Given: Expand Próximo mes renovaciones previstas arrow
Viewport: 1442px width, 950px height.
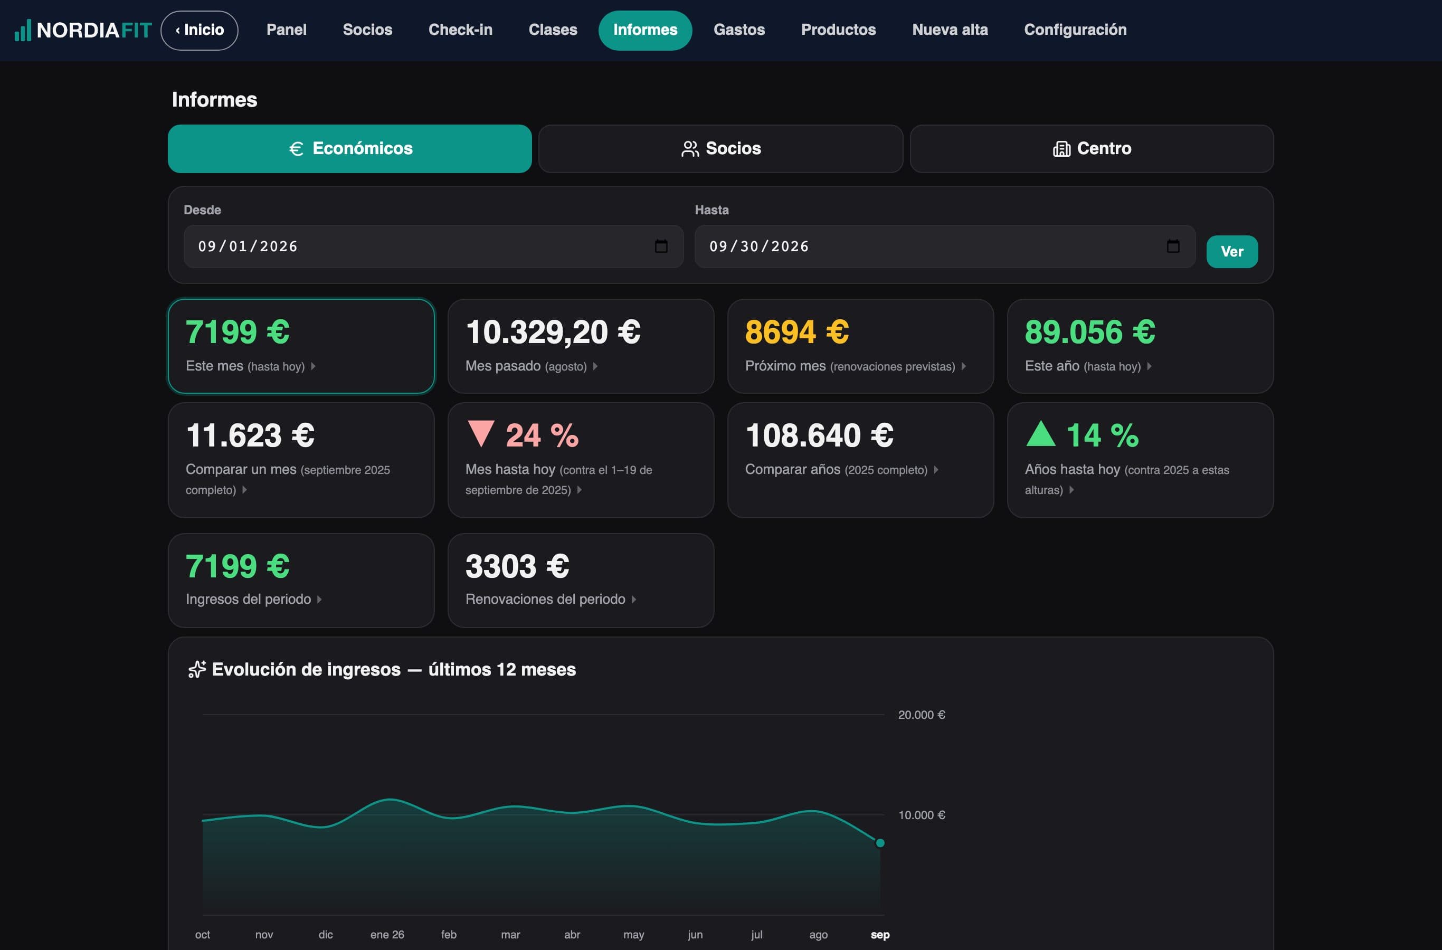Looking at the screenshot, I should (963, 367).
